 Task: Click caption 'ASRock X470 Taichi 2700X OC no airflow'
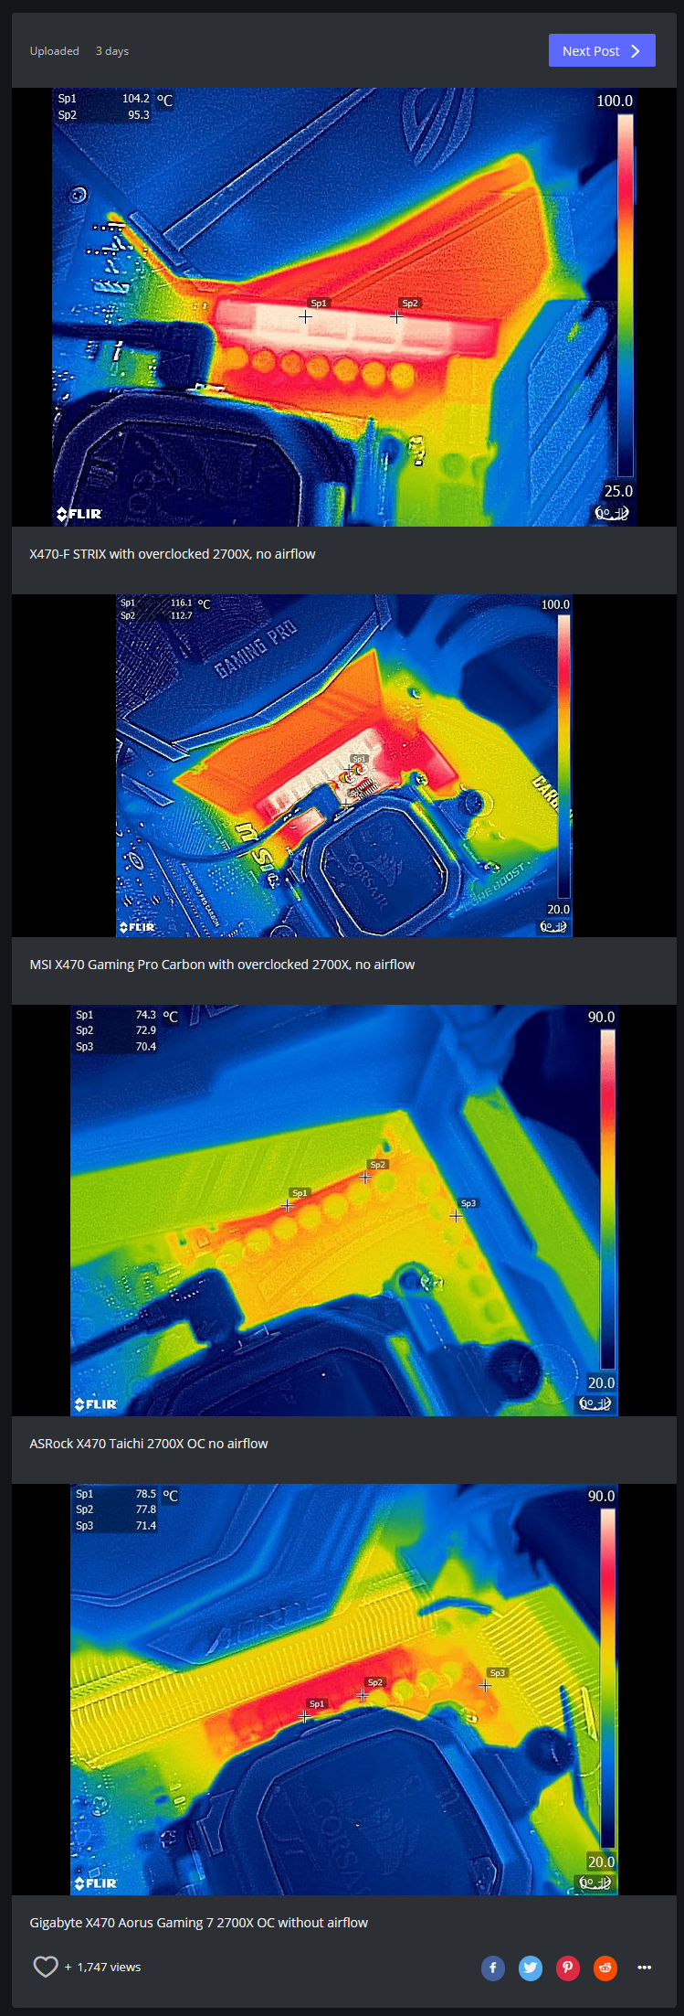[149, 1444]
